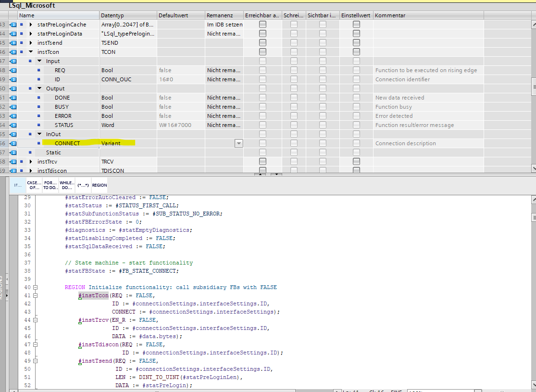The height and width of the screenshot is (392, 536).
Task: Insert a (*...*) comment block
Action: click(x=83, y=185)
